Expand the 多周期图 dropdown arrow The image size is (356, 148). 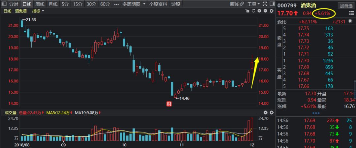point(144,4)
